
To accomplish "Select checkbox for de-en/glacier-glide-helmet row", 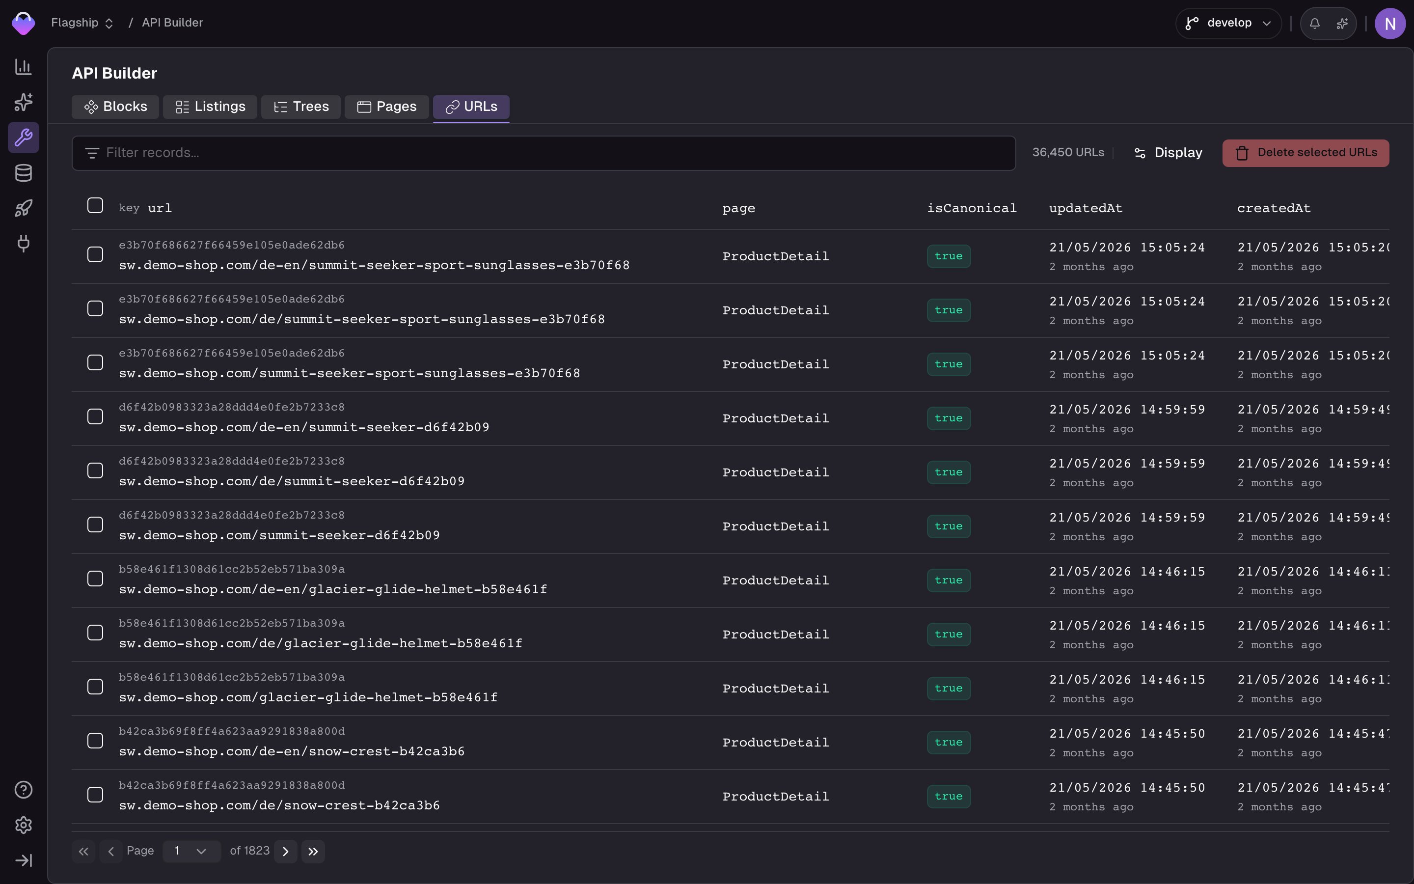I will (95, 579).
